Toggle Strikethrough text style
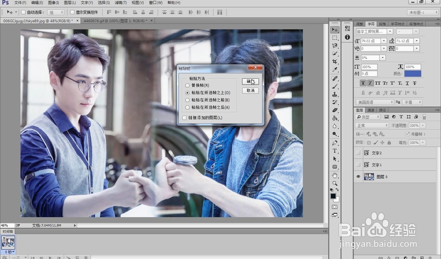Viewport: 441px width, 259px height. (415, 83)
